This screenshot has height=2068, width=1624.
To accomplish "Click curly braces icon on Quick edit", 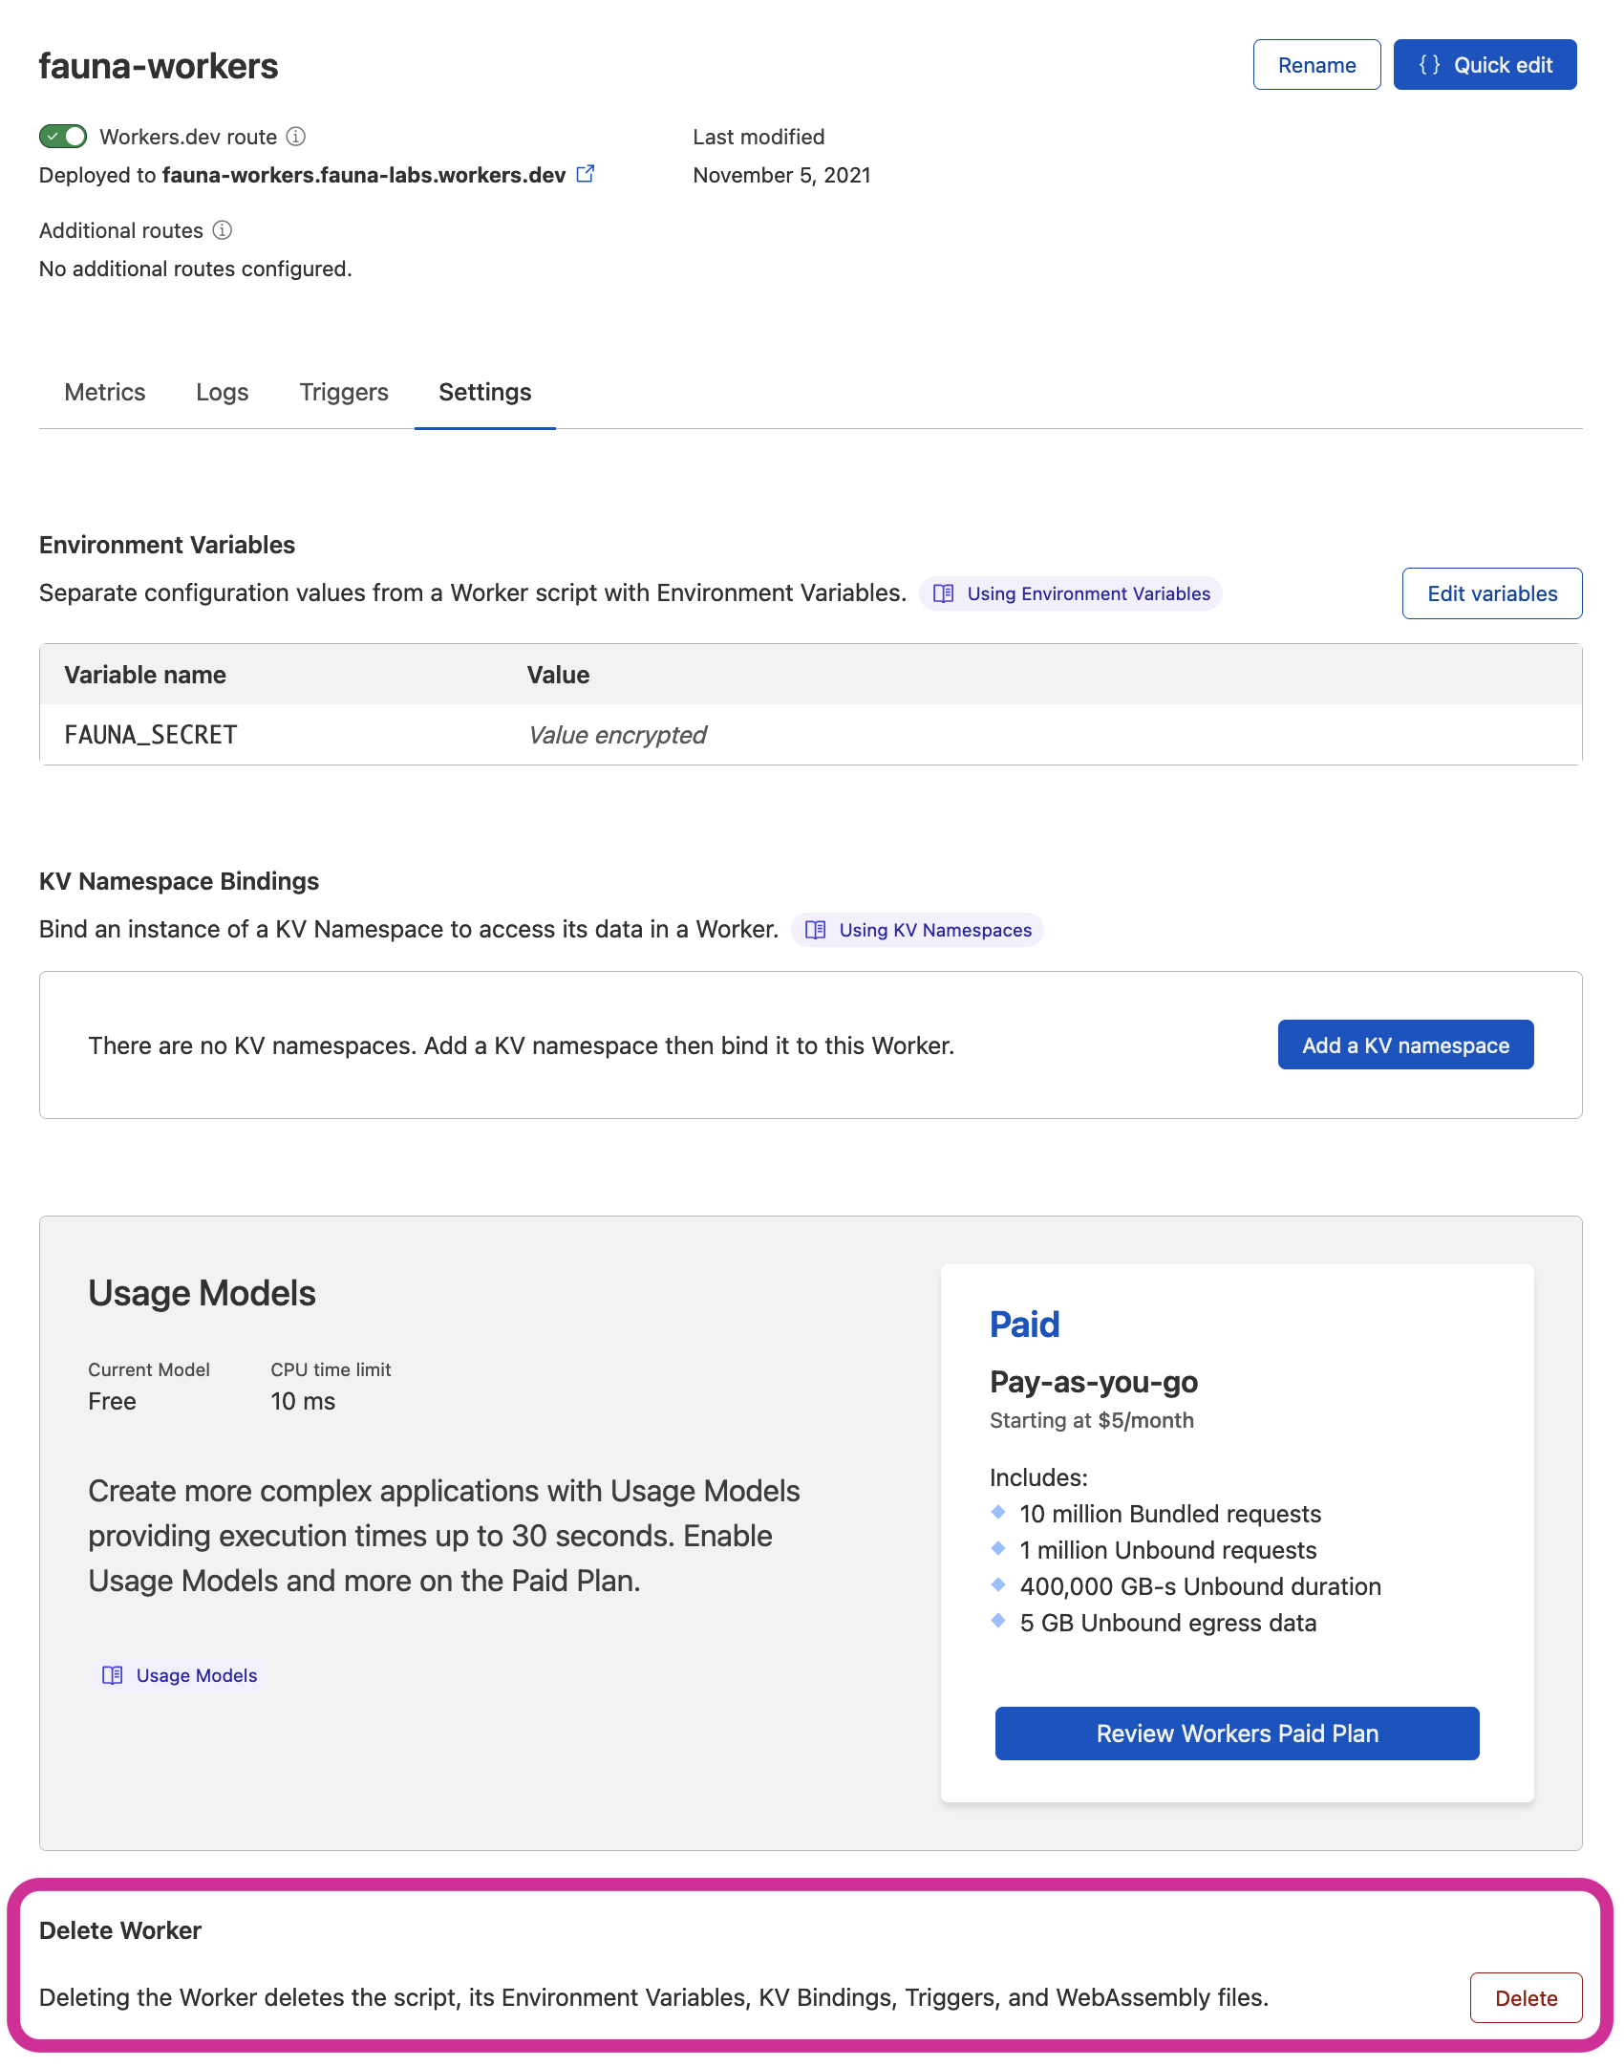I will [x=1429, y=65].
